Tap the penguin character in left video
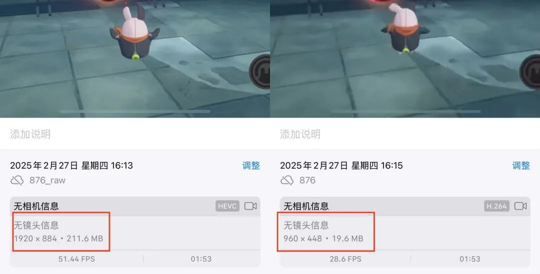540x274 pixels. pos(134,32)
